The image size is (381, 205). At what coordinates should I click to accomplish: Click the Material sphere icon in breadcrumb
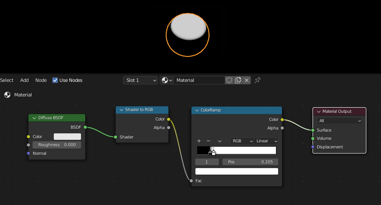[7, 95]
